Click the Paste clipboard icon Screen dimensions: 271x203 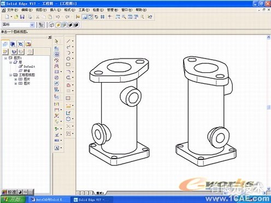50,17
